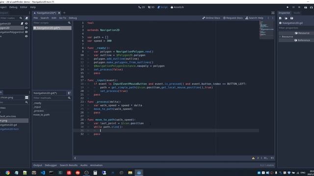Save the current resource in the Inspector

[x=292, y=18]
